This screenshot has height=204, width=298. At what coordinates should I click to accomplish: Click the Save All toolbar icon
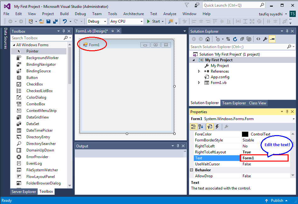pyautogui.click(x=55, y=21)
